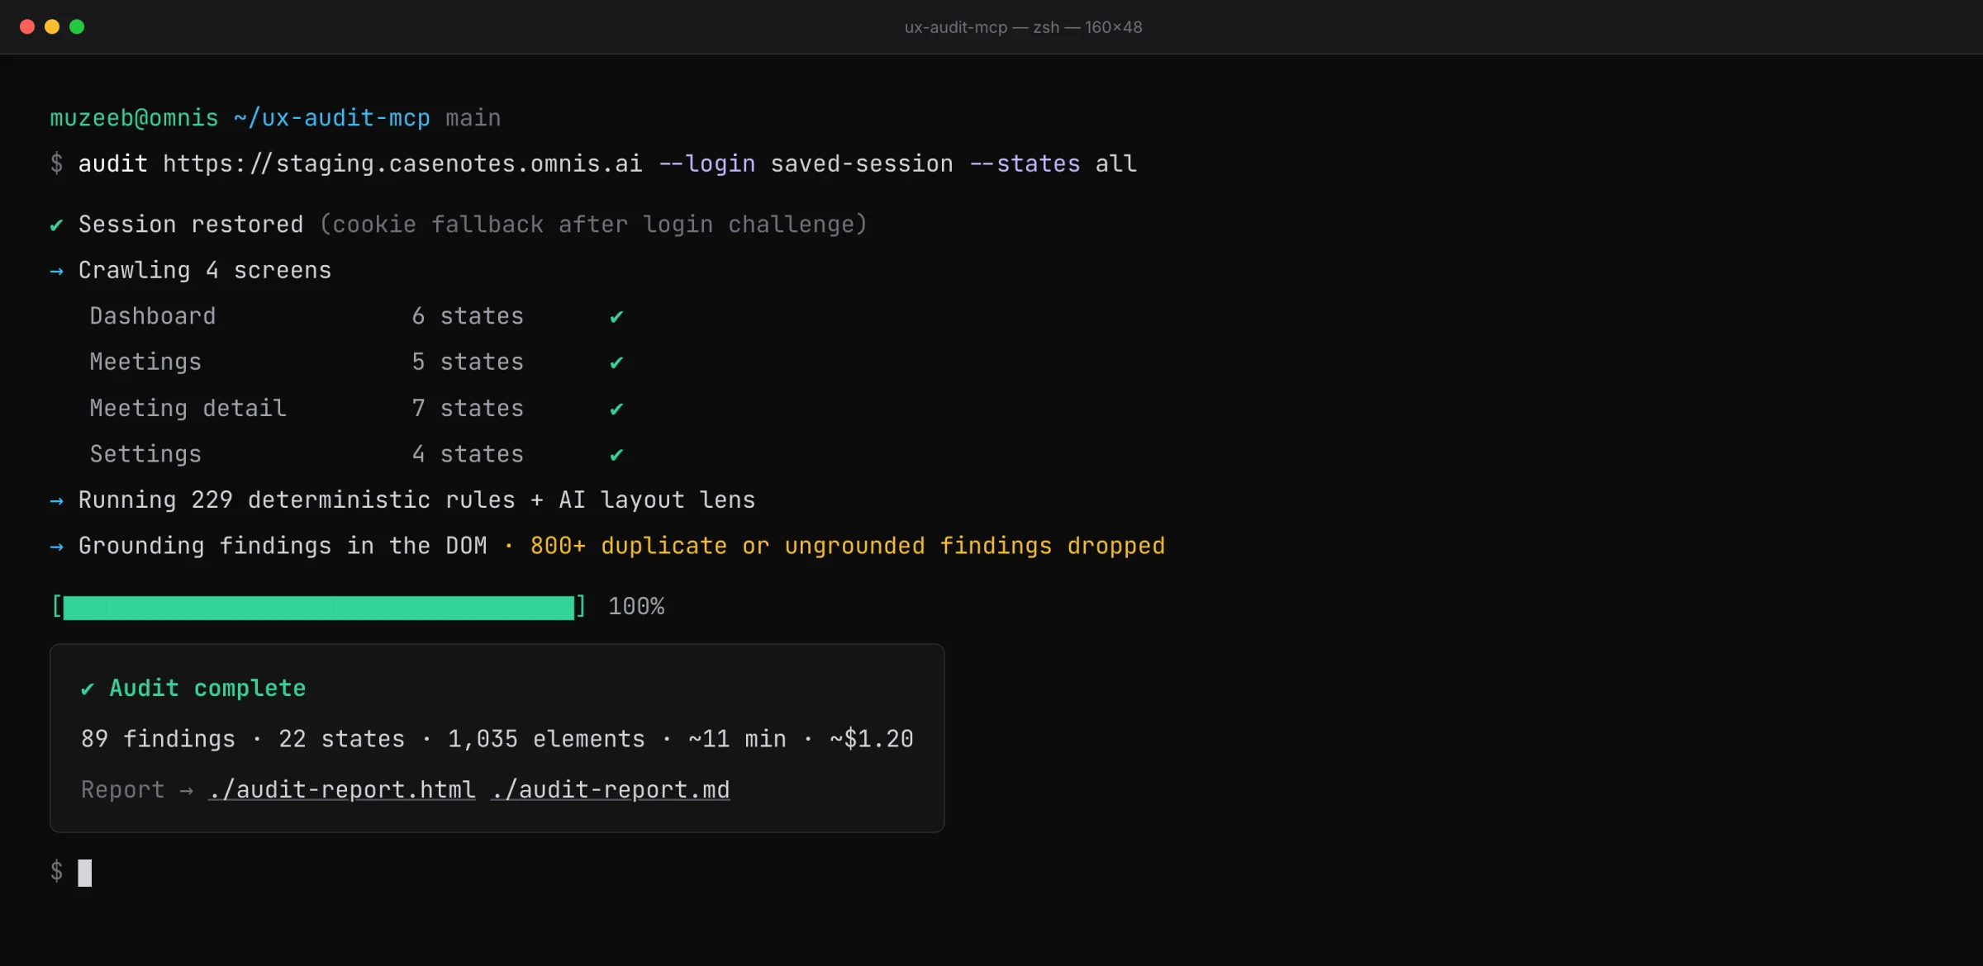Click the Dashboard screen name
The width and height of the screenshot is (1983, 966).
tap(153, 316)
